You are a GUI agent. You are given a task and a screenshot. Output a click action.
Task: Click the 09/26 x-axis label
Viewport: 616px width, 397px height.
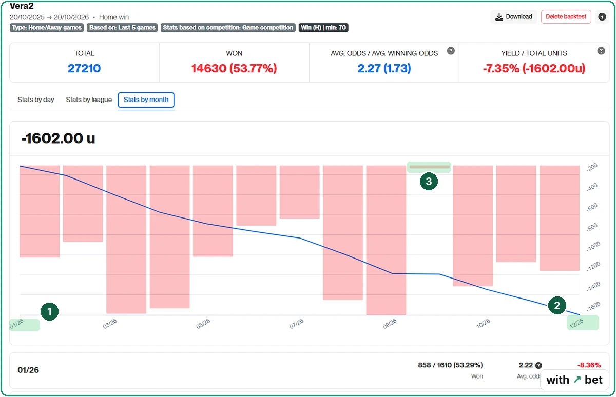click(390, 324)
